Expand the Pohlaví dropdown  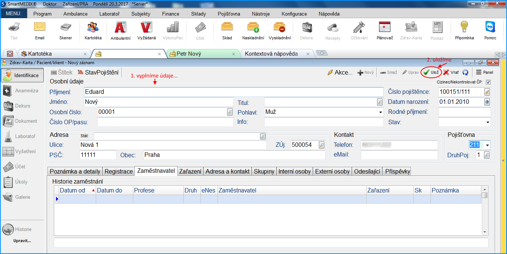pos(380,112)
